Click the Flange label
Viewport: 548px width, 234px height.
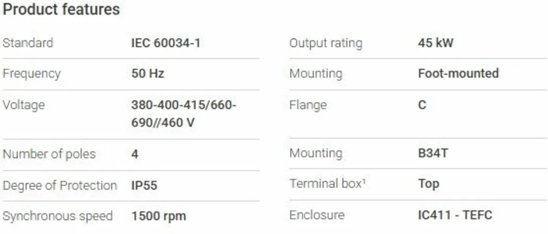tap(308, 105)
